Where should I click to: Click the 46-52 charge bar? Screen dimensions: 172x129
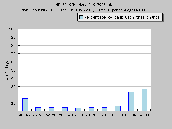click(x=38, y=109)
